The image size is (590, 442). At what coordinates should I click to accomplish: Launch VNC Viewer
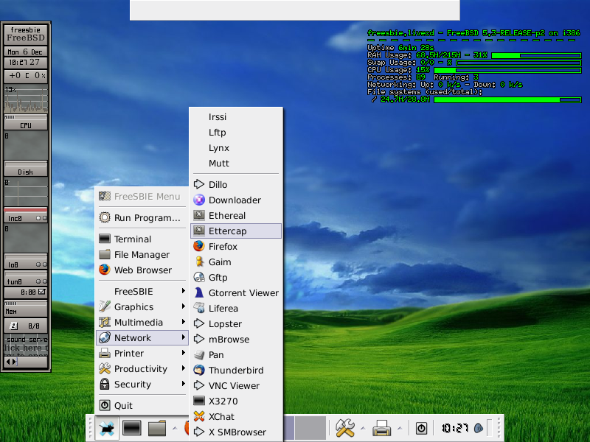pos(236,385)
